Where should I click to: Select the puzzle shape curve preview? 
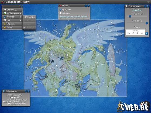click(135, 32)
